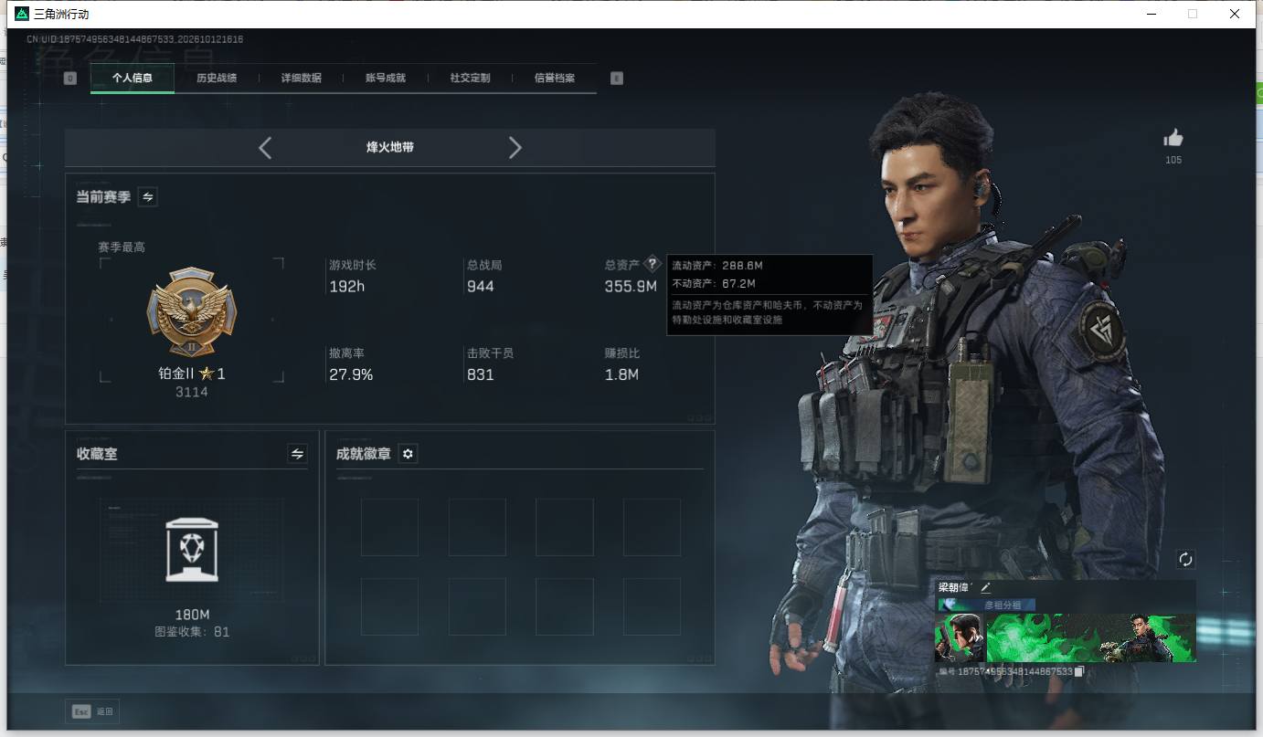Toggle the collection room swap icon
Screen dimensions: 1263x737
click(x=297, y=453)
